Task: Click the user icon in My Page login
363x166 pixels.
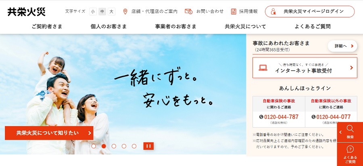Action: coord(273,11)
